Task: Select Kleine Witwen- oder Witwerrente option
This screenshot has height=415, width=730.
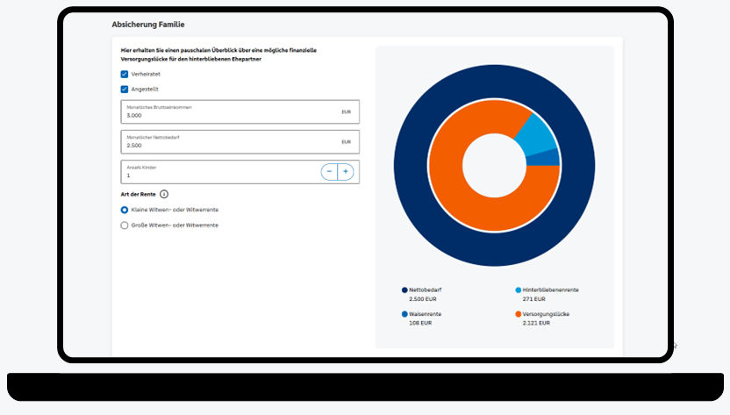Action: 125,210
